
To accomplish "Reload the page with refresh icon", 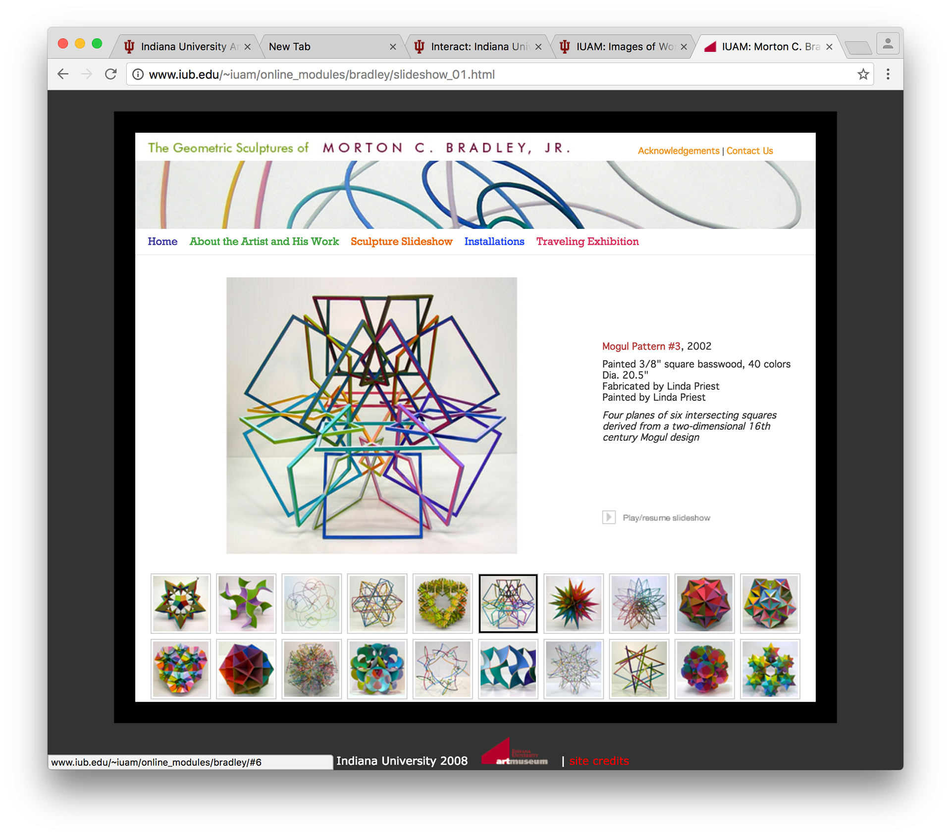I will tap(111, 74).
